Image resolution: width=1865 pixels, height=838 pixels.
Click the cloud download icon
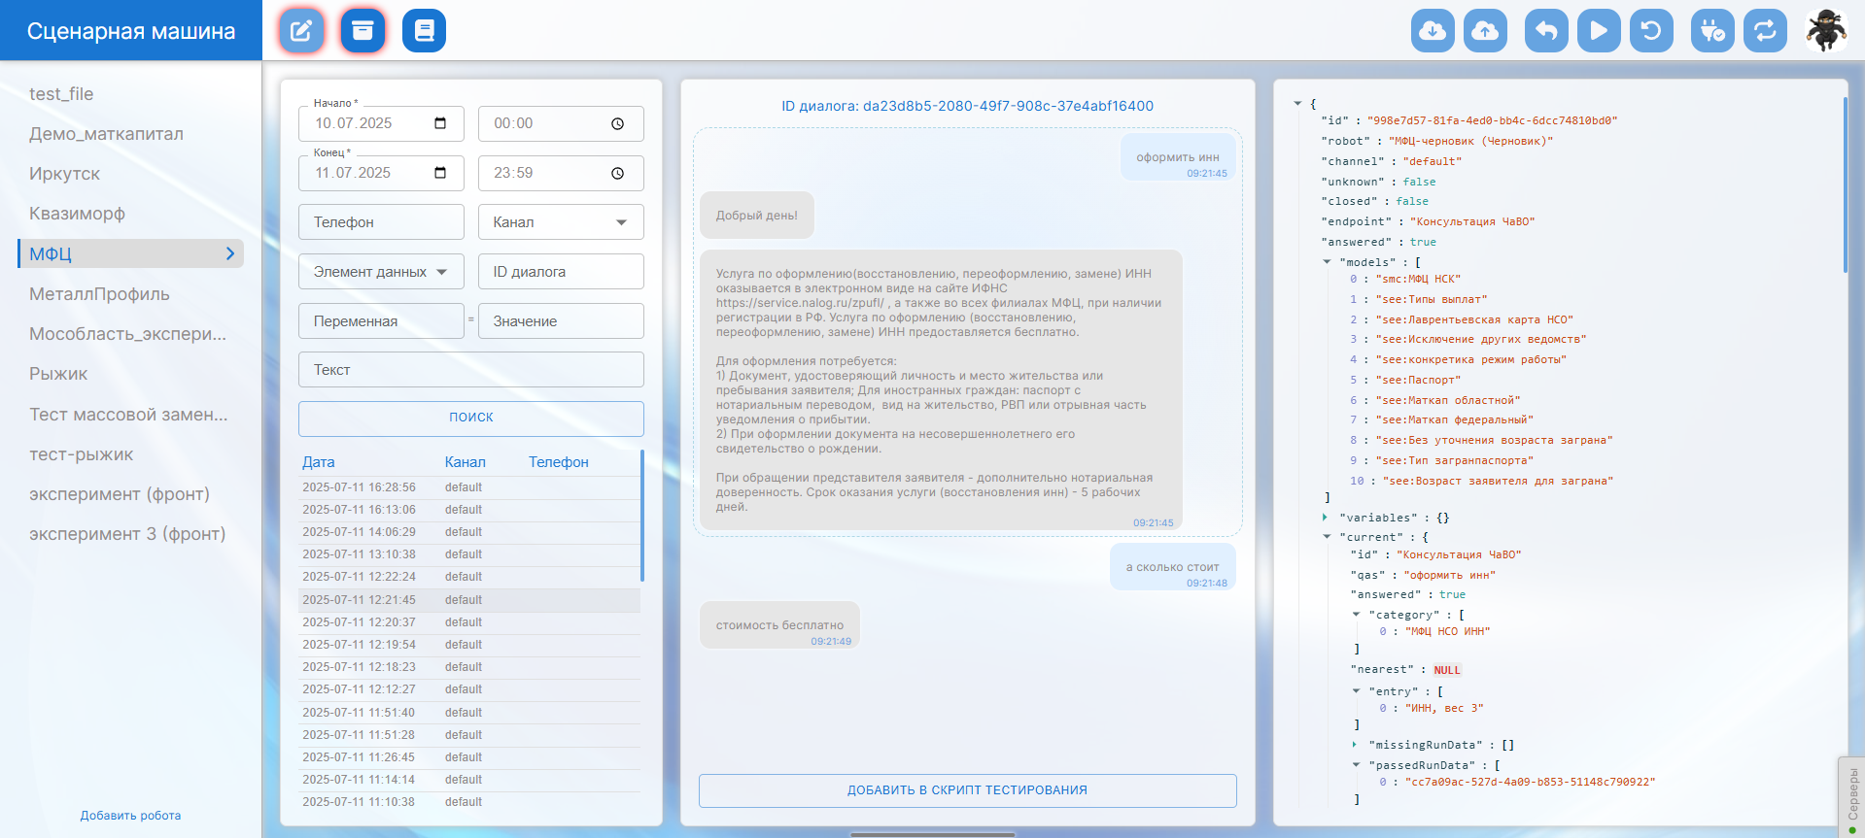1433,31
